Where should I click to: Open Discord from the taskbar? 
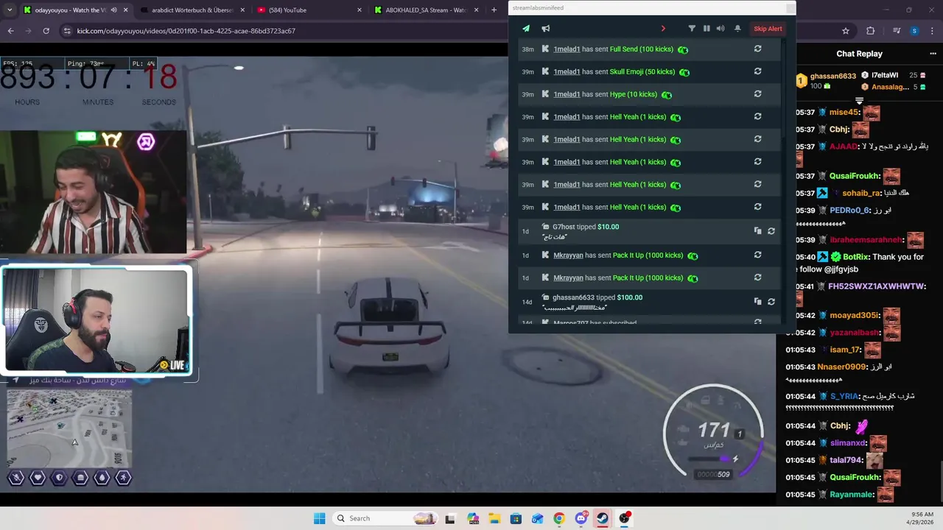point(581,518)
